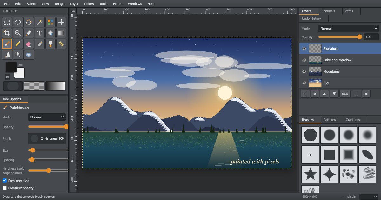Select the Free Select lasso tool
This screenshot has height=200, width=381.
point(29,22)
